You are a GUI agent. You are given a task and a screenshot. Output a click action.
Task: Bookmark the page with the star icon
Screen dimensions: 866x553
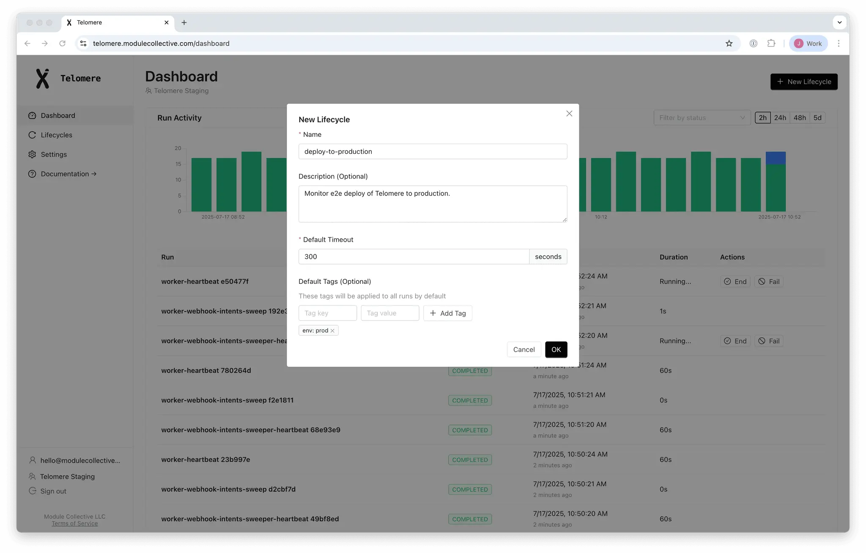[x=729, y=44]
